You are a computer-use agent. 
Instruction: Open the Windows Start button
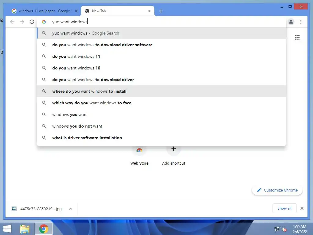point(7,229)
